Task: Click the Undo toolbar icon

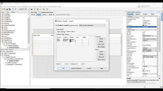Action: [x=13, y=9]
